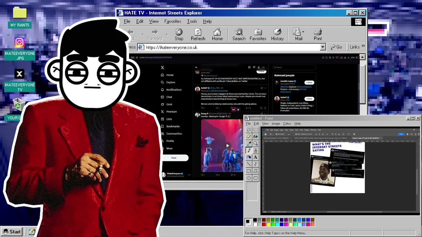This screenshot has width=422, height=237.
Task: Choose the Eraser tool in Paint
Action: [249, 137]
